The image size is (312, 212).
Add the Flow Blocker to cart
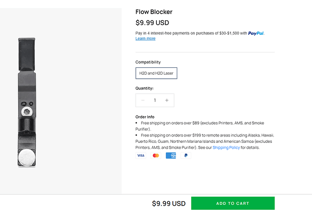point(233,203)
